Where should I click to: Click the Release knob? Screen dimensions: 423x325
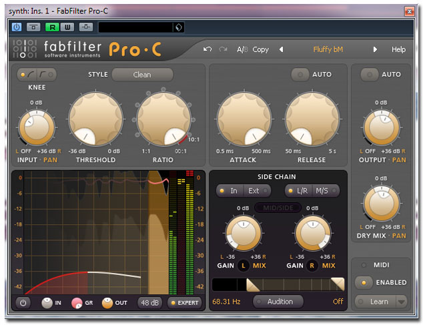[x=312, y=119]
